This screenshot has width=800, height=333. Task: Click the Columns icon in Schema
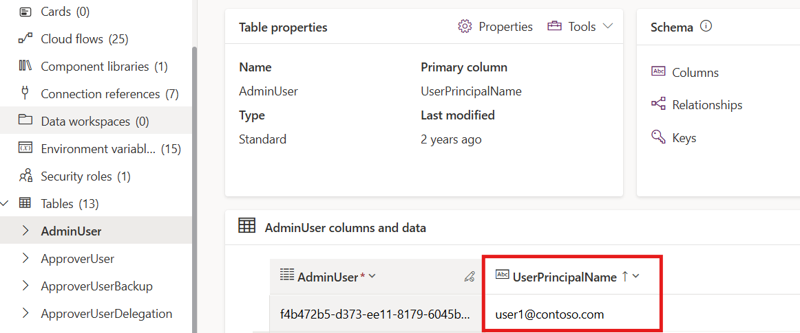(658, 72)
